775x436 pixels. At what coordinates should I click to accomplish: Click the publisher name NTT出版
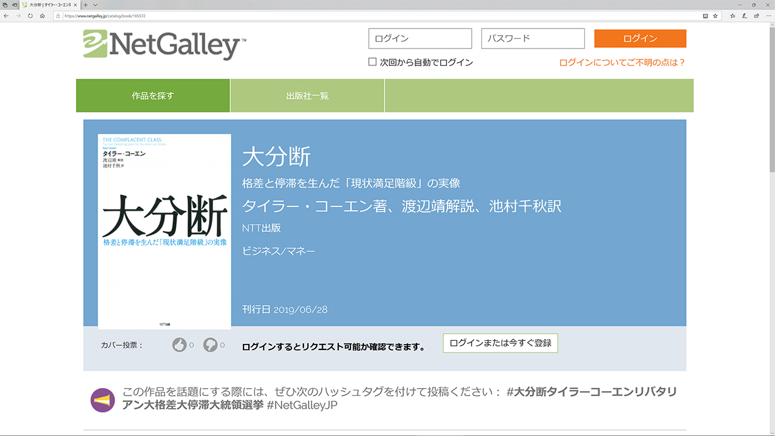coord(262,228)
